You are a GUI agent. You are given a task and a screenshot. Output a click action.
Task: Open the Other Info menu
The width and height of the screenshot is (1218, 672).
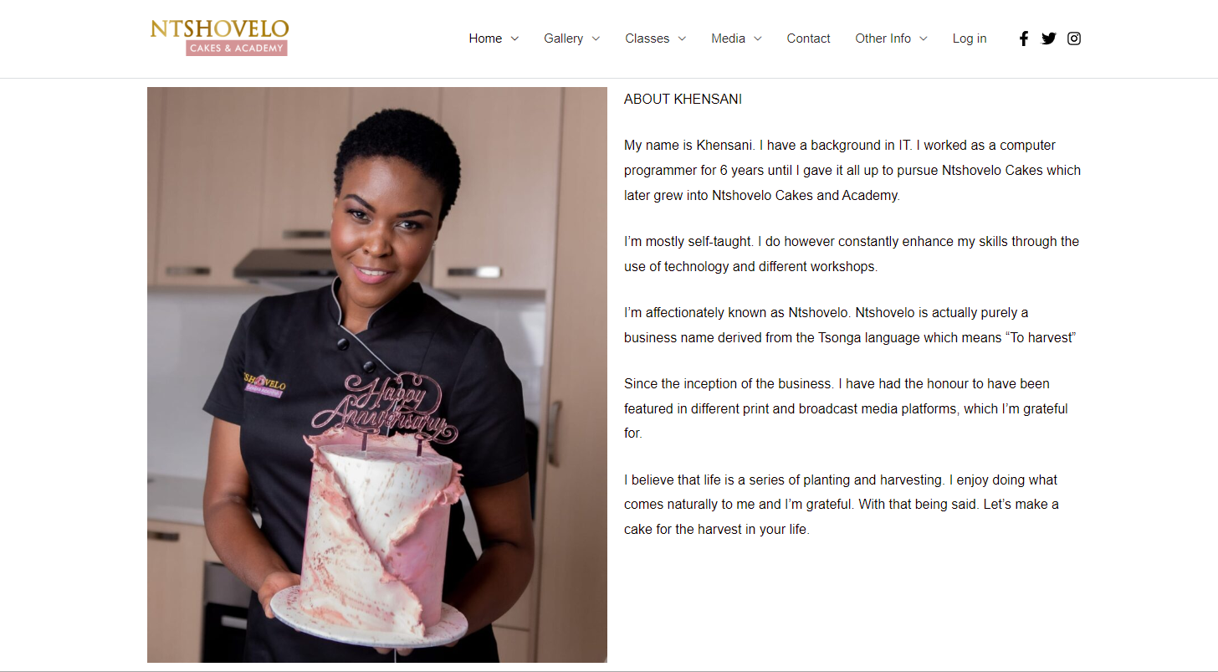pyautogui.click(x=883, y=38)
